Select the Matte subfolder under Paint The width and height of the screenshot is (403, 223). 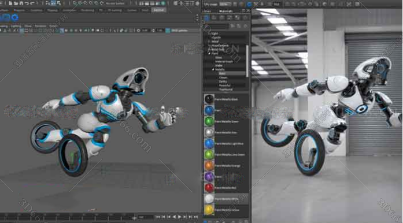[219, 65]
